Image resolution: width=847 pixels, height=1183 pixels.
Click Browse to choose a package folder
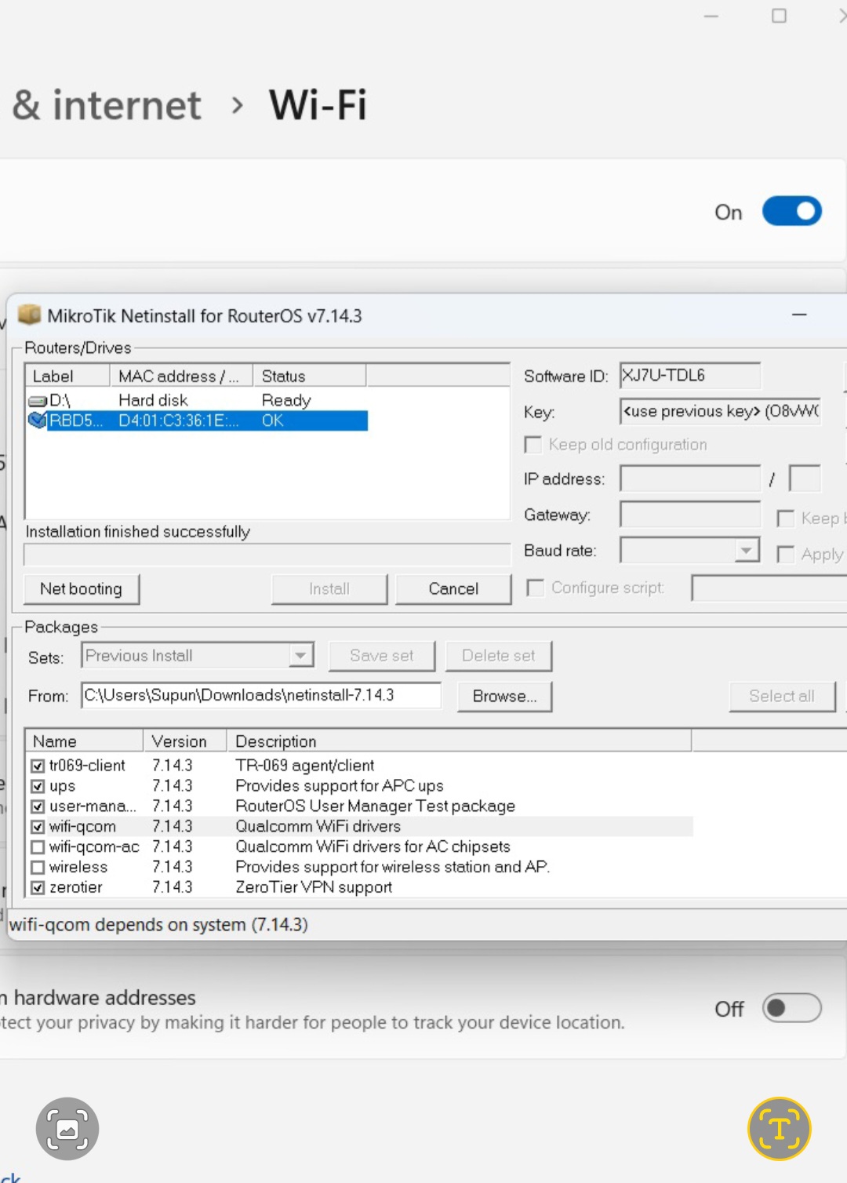coord(504,696)
